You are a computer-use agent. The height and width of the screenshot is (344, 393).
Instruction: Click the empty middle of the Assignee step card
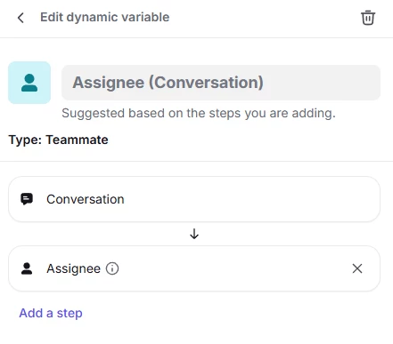coord(232,268)
